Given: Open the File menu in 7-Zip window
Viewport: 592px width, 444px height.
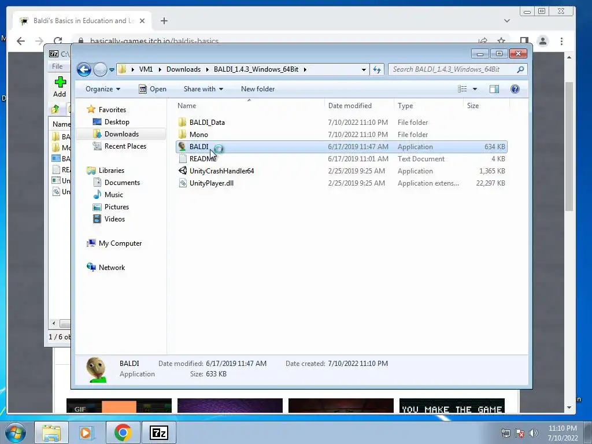Looking at the screenshot, I should point(57,66).
